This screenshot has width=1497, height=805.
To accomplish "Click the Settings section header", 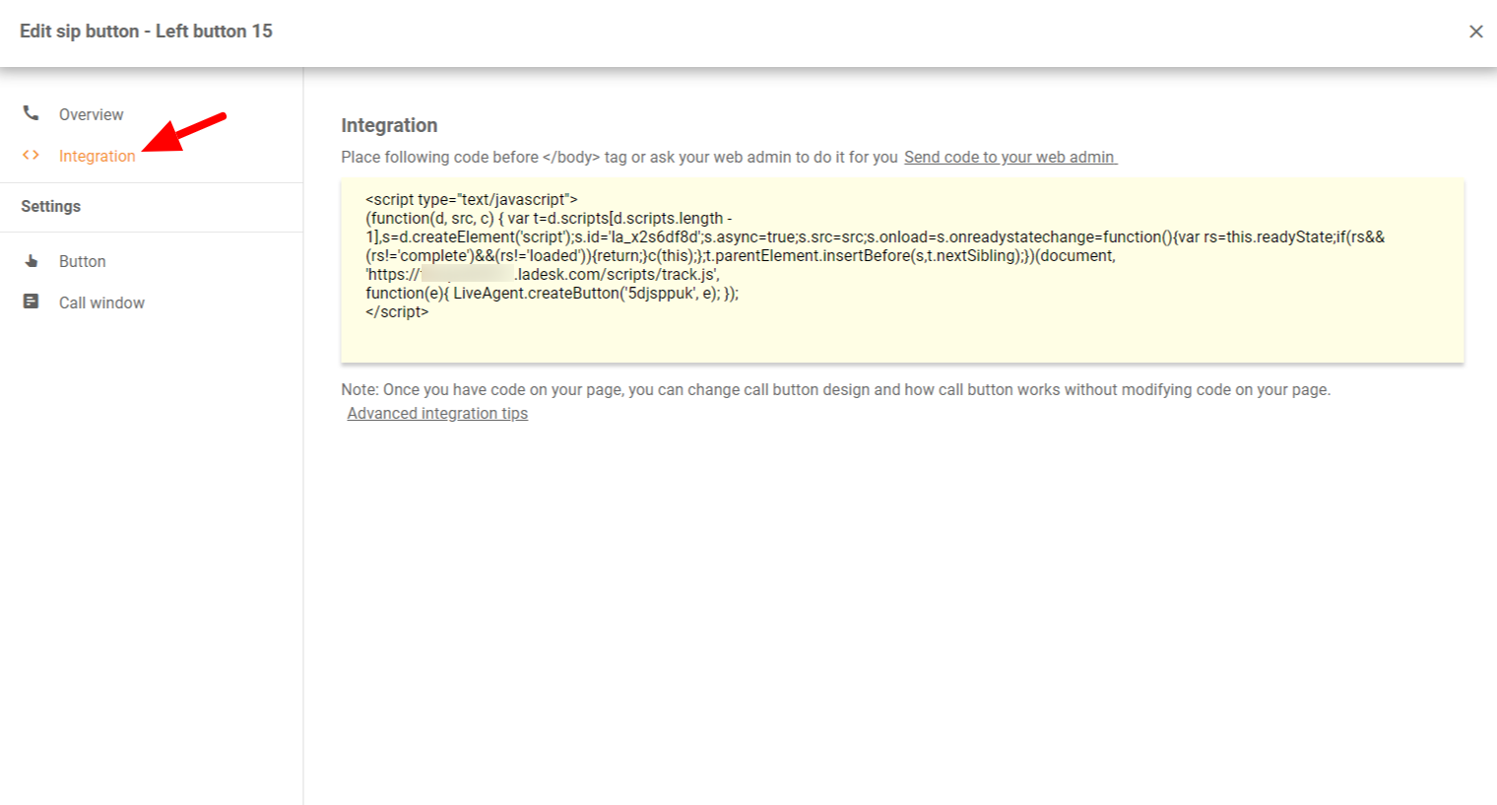I will [x=51, y=206].
